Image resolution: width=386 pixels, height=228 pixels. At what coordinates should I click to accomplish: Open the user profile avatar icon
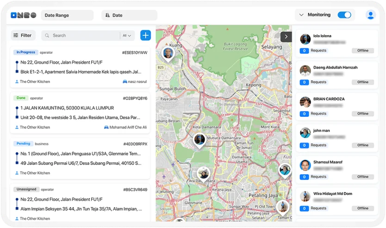[370, 15]
